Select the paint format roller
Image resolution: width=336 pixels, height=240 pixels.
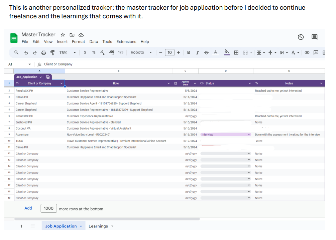pos(52,53)
